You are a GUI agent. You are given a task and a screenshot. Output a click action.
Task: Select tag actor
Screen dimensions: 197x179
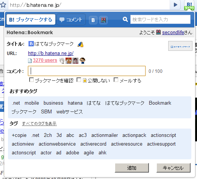pyautogui.click(x=46, y=153)
